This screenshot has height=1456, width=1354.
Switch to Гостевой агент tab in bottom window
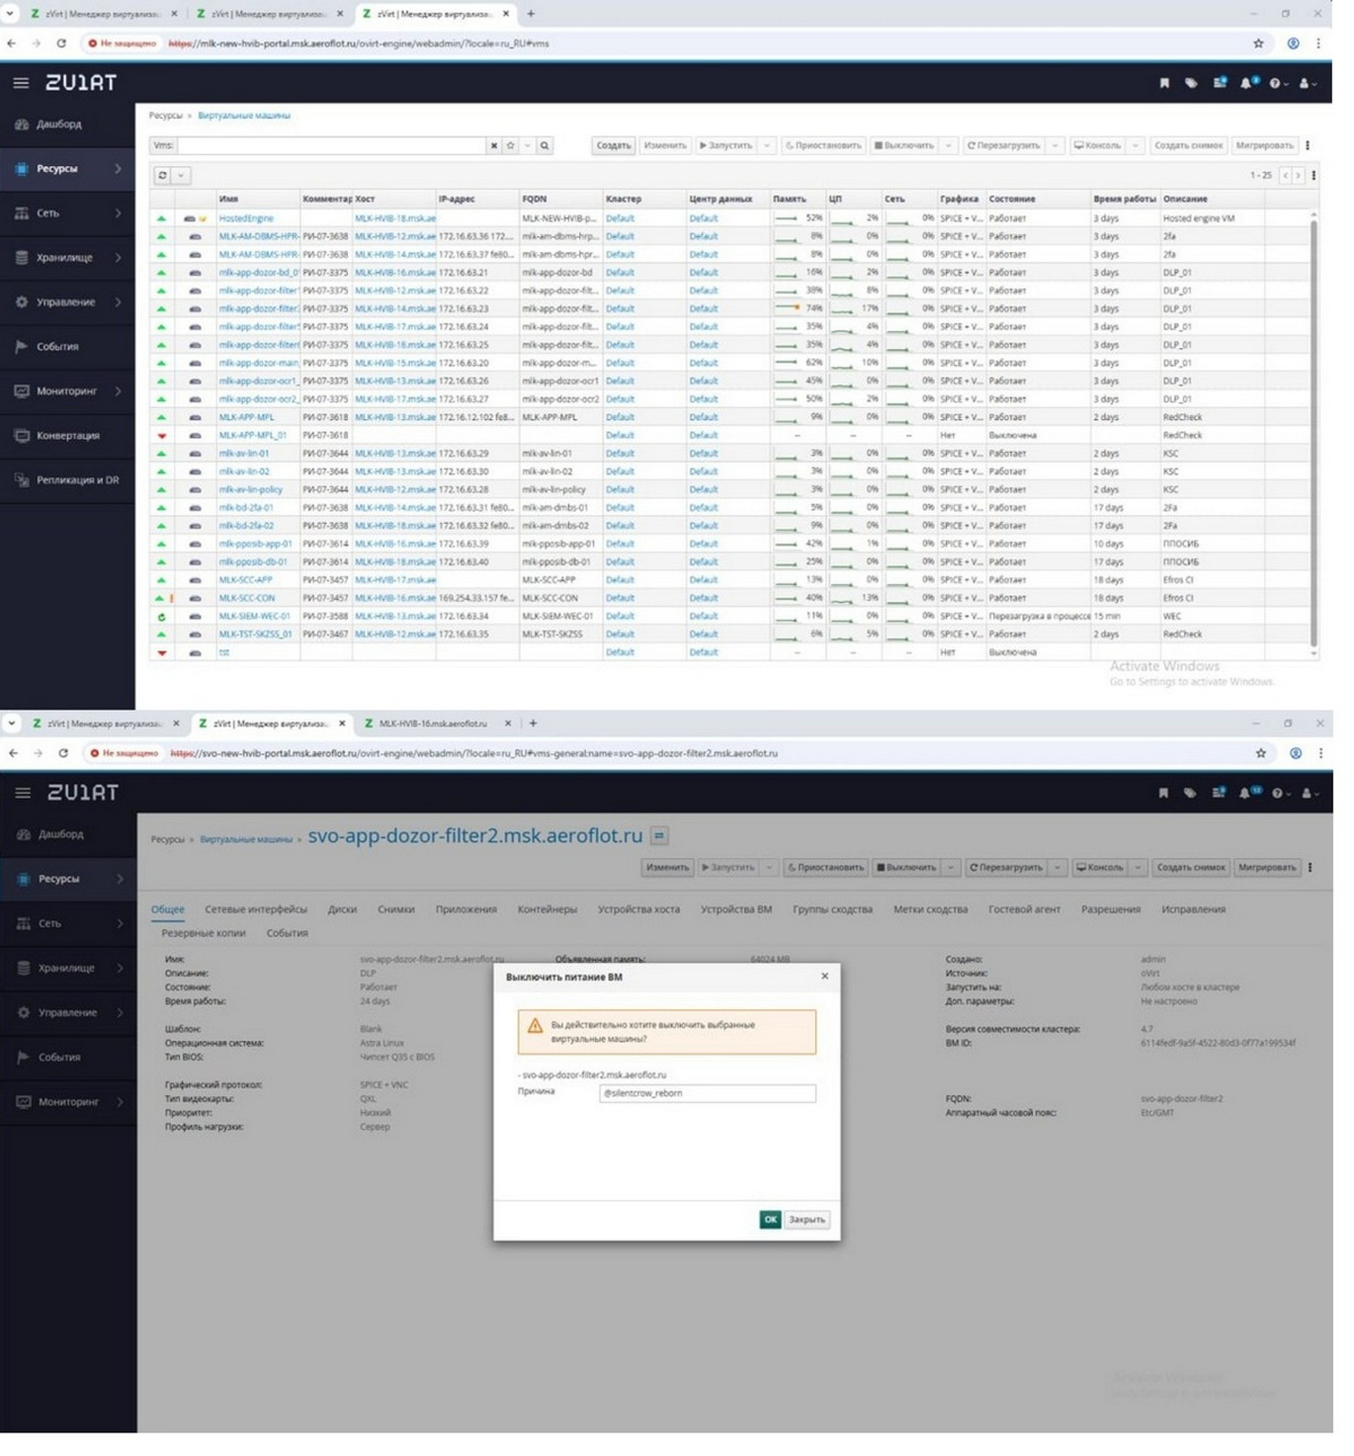tap(1023, 910)
